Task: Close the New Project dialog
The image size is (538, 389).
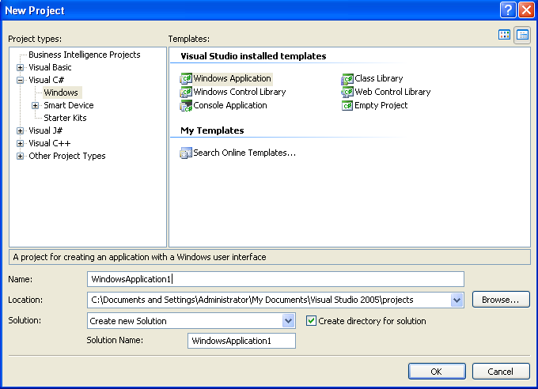Action: tap(526, 10)
